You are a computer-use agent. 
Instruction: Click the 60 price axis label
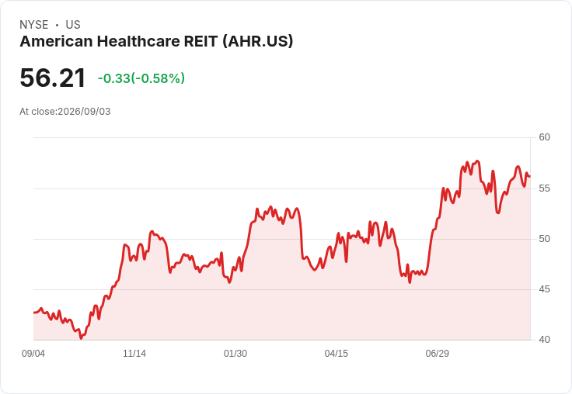pyautogui.click(x=544, y=137)
